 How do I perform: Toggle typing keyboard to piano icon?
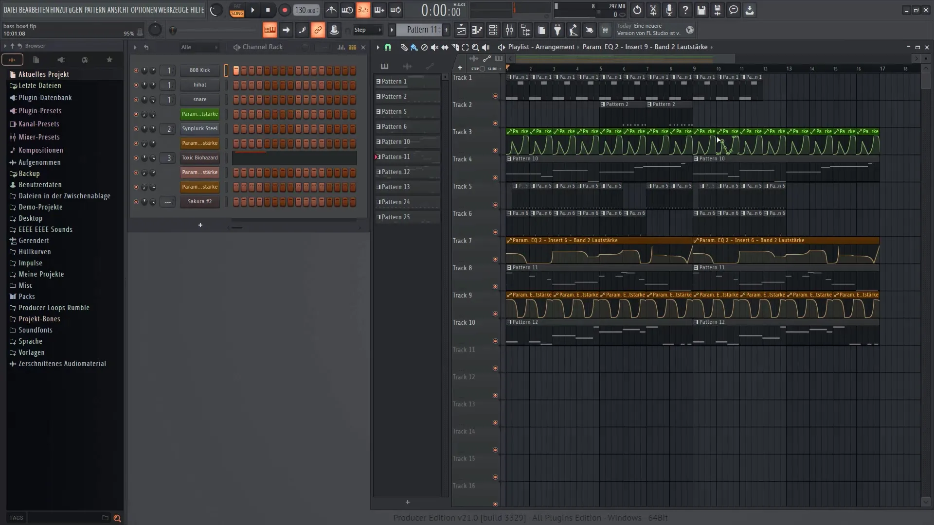[x=269, y=30]
